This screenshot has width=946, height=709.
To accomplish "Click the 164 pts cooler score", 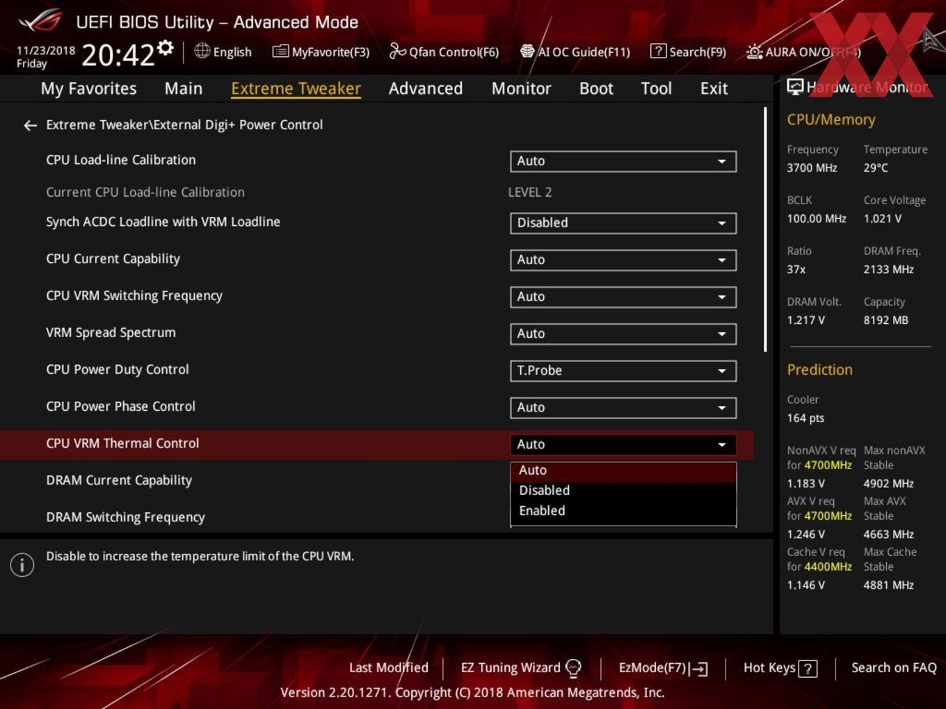I will [x=805, y=418].
